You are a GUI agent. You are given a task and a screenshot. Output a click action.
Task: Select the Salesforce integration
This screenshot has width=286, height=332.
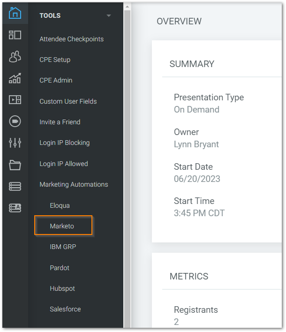point(65,309)
